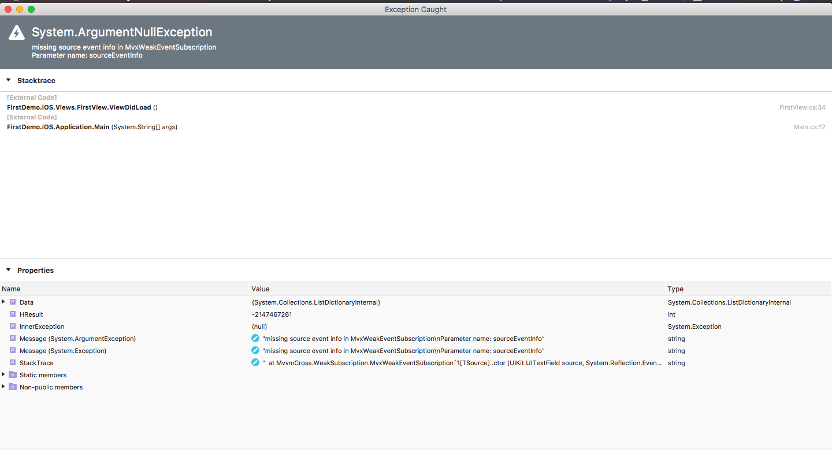Click the Static members folder icon
This screenshot has height=450, width=832.
[13, 374]
